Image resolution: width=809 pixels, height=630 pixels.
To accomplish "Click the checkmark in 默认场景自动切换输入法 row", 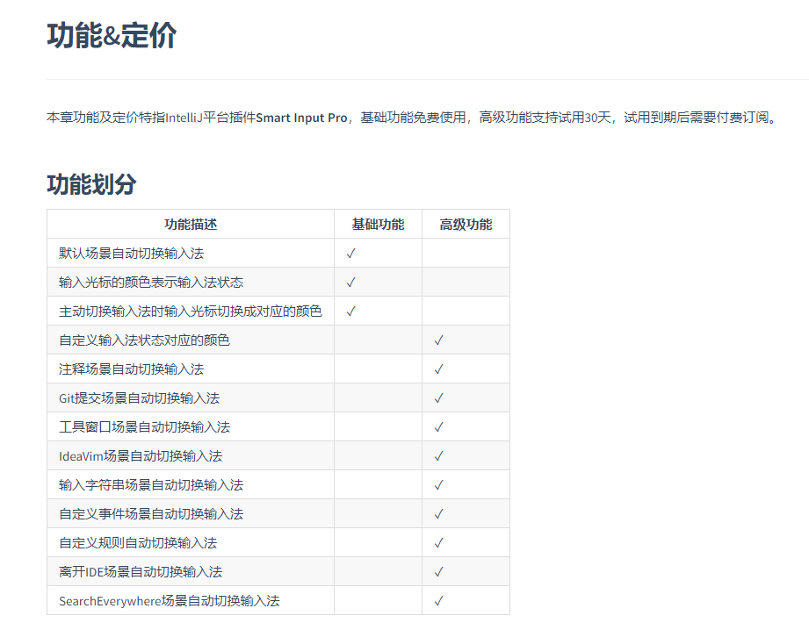I will pyautogui.click(x=350, y=253).
